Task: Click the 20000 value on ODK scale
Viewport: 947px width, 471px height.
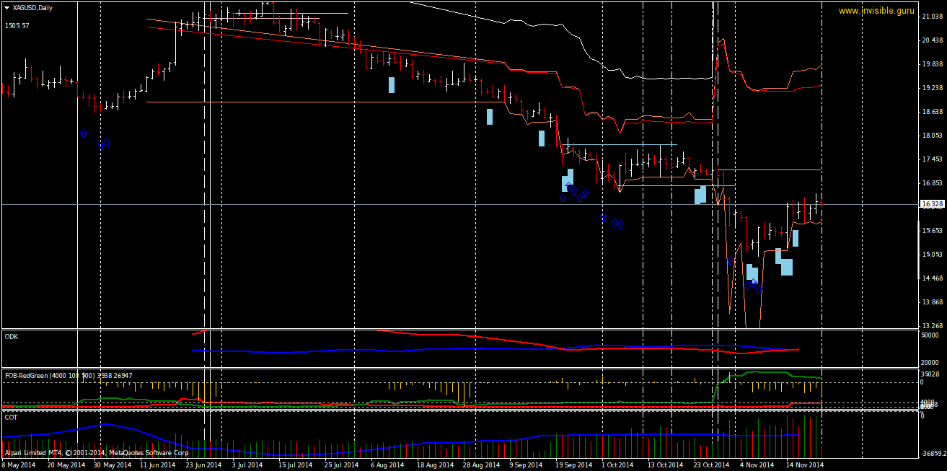Action: coord(930,364)
